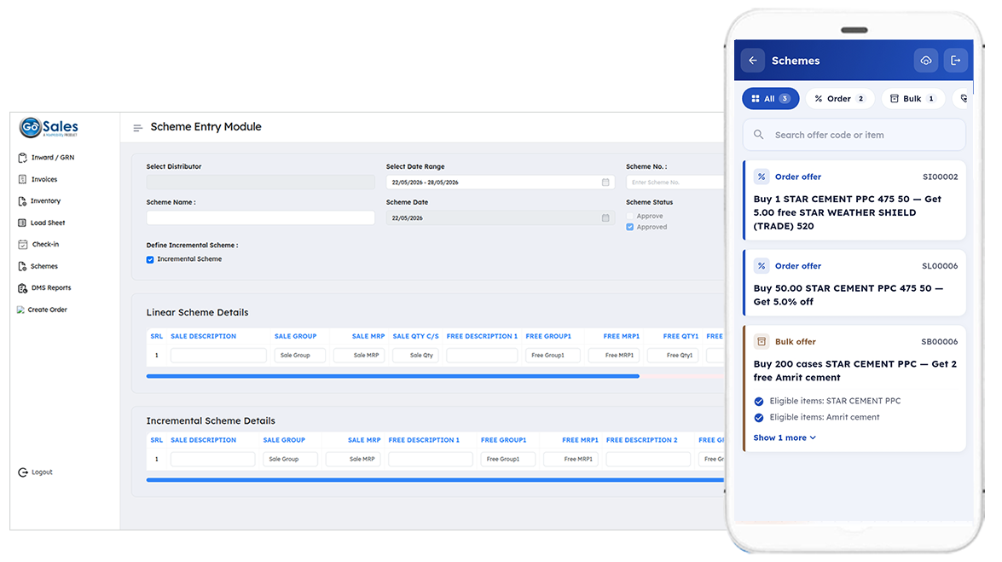The height and width of the screenshot is (562, 1002).
Task: Tap the Bulk offer box icon SB00006
Action: [761, 341]
